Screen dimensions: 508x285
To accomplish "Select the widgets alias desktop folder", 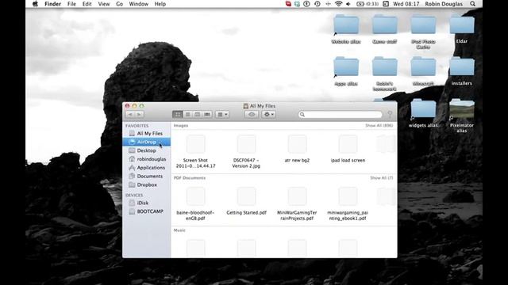I will point(423,113).
